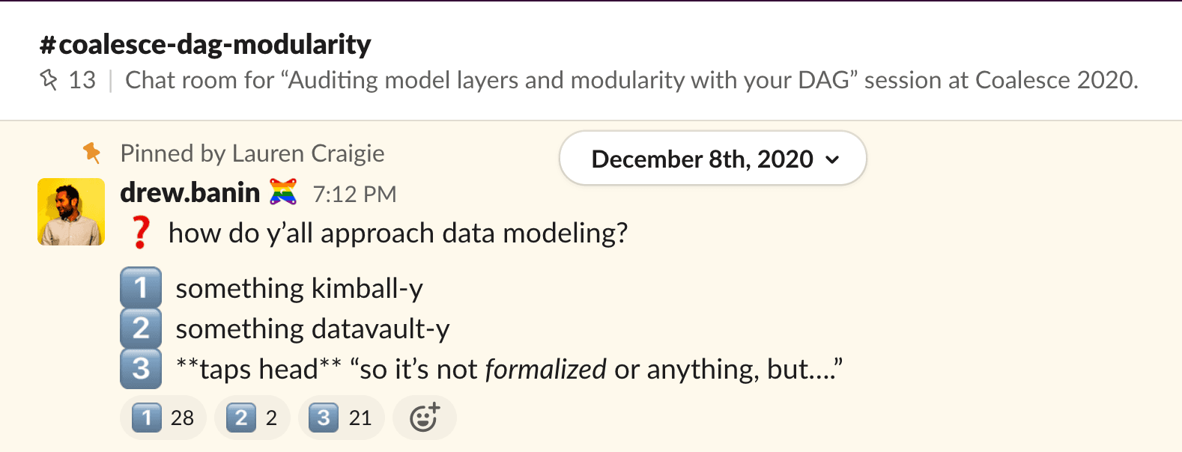Open the 7:12 PM message timestamp

click(354, 195)
